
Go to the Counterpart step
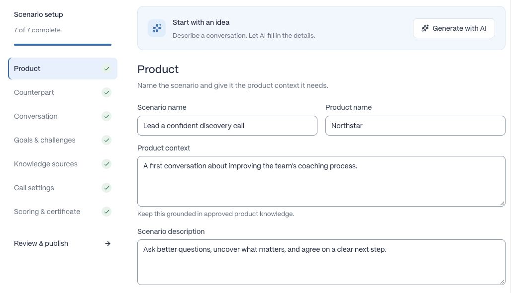coord(63,92)
